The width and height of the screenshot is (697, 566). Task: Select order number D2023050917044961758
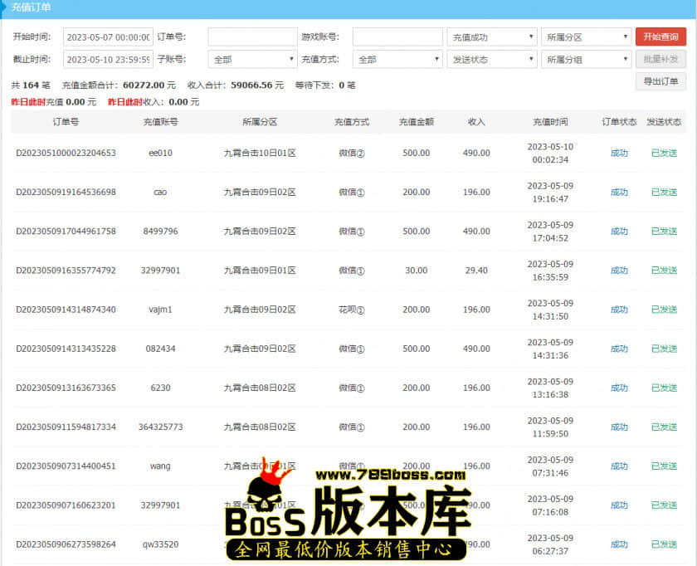66,232
